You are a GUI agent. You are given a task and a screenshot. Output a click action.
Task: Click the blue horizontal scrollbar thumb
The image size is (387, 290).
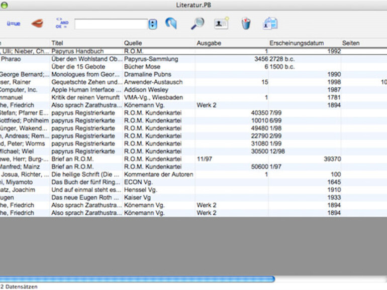[137, 279]
